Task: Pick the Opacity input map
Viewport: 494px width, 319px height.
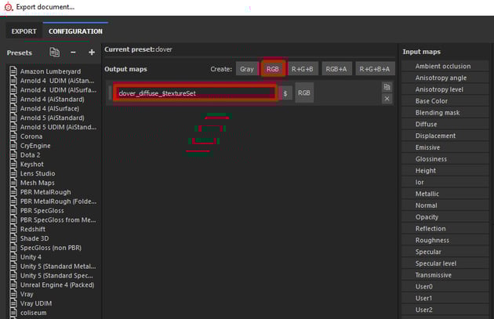Action: coord(445,217)
